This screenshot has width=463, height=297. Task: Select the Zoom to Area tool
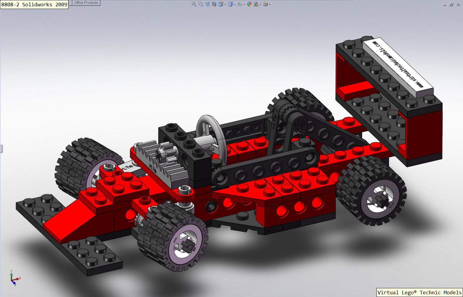click(201, 4)
